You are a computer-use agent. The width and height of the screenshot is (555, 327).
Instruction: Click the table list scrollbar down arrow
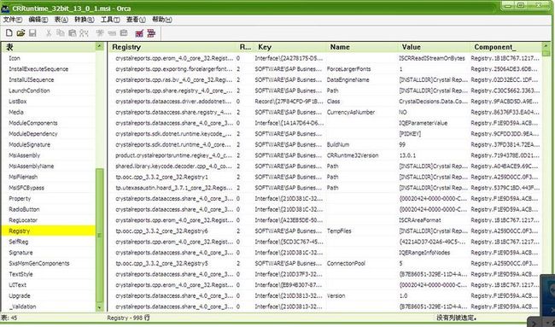(x=100, y=308)
